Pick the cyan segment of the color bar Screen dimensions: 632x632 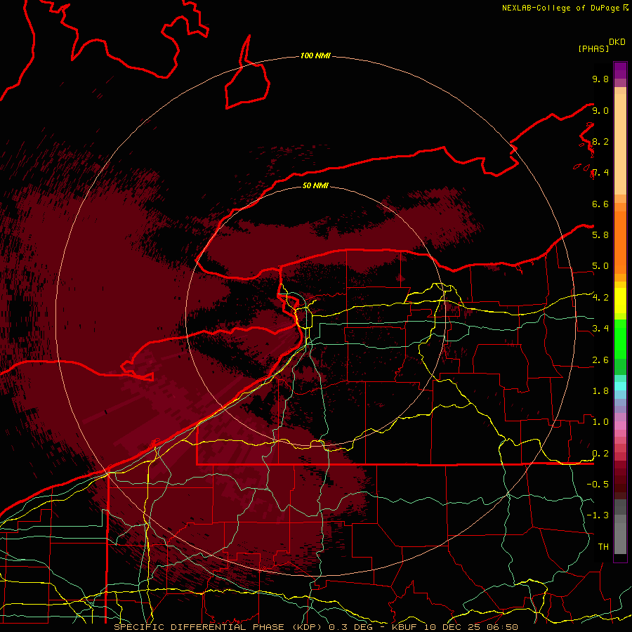[x=620, y=386]
